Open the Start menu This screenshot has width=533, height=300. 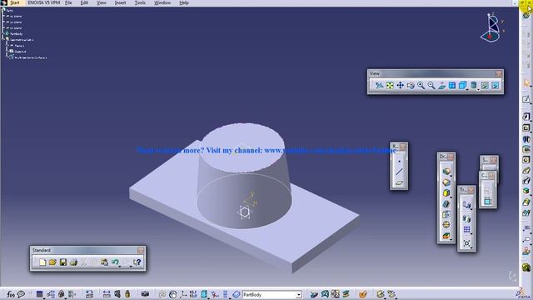(x=15, y=2)
